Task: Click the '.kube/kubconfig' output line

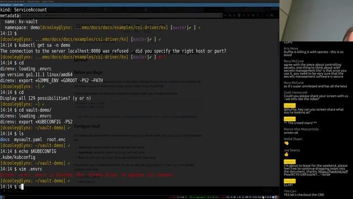Action: (x=18, y=157)
